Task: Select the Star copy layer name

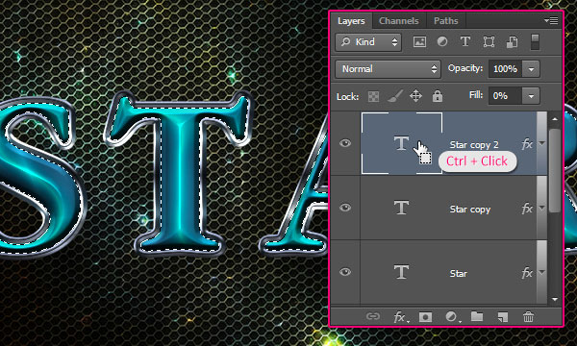Action: tap(470, 210)
